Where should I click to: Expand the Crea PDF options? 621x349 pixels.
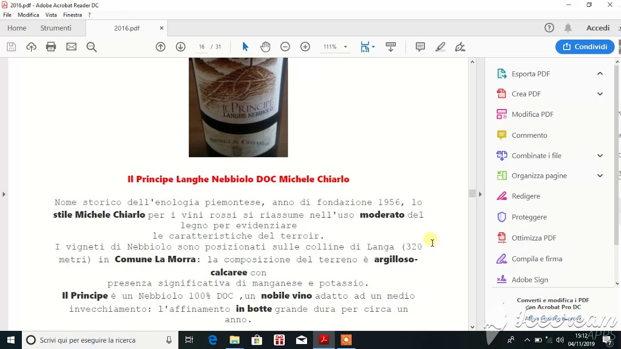[600, 94]
